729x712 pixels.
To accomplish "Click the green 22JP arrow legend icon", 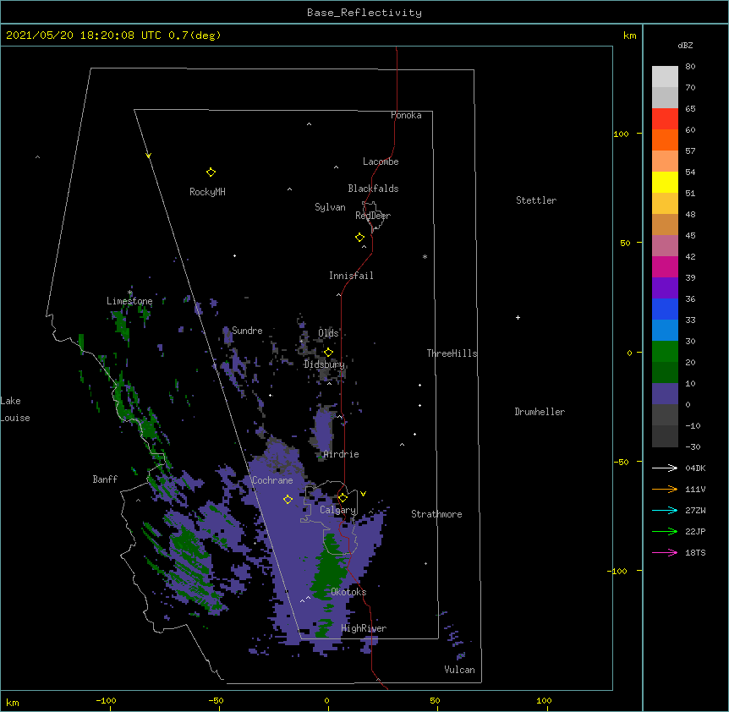I will coord(665,531).
